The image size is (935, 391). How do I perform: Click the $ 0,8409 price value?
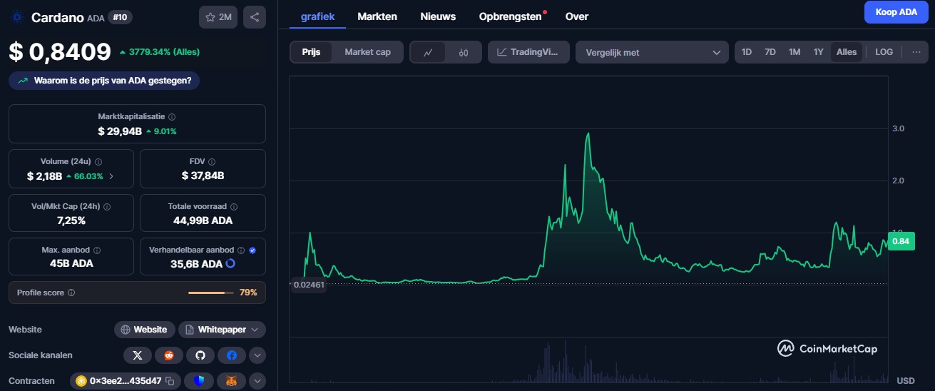coord(60,52)
